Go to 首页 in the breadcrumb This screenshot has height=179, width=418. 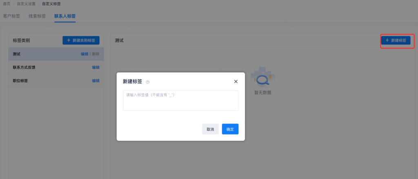point(7,4)
